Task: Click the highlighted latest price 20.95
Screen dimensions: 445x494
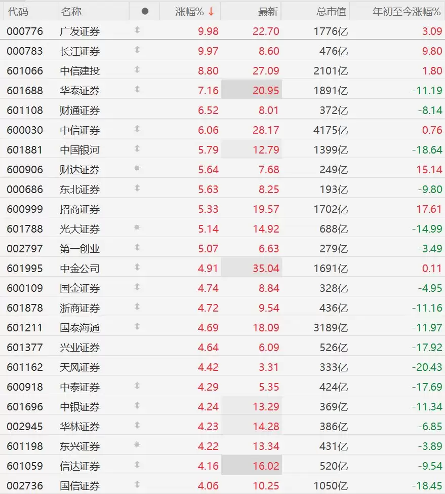Action: 266,91
